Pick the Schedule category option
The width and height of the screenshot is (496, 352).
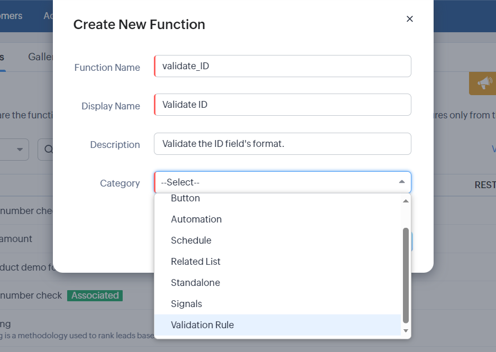[191, 240]
